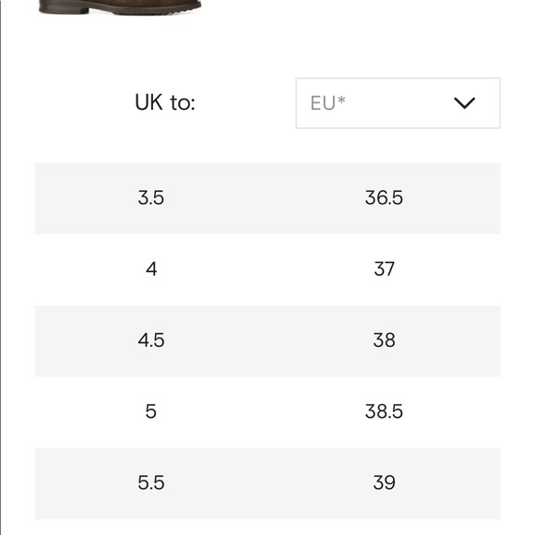Viewport: 535px width, 535px height.
Task: Click the UK to: label
Action: tap(165, 102)
